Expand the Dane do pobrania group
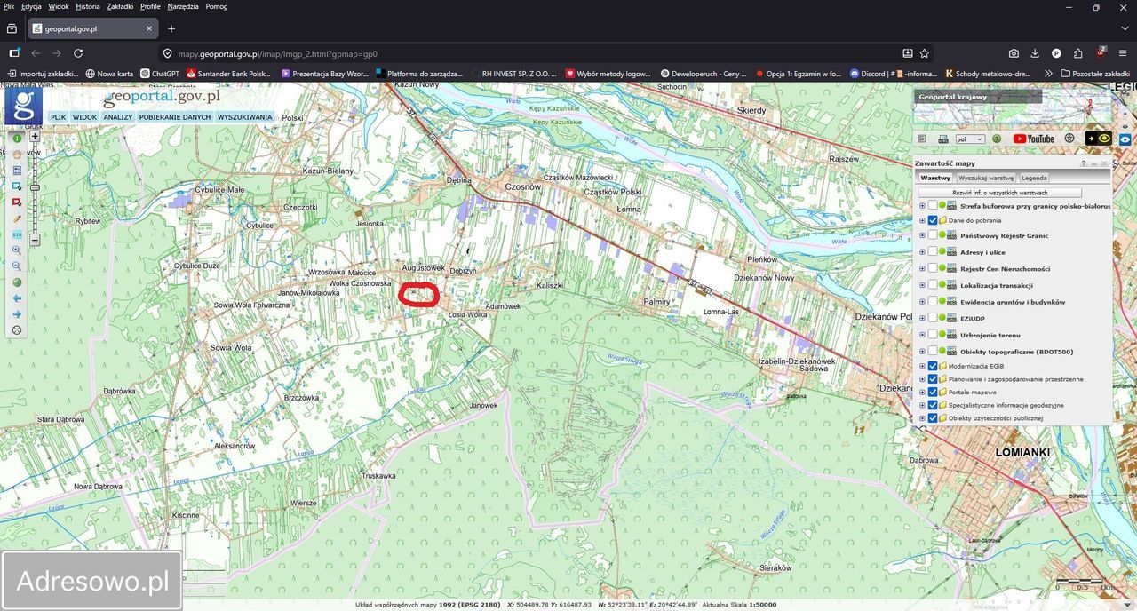This screenshot has width=1137, height=611. (922, 220)
